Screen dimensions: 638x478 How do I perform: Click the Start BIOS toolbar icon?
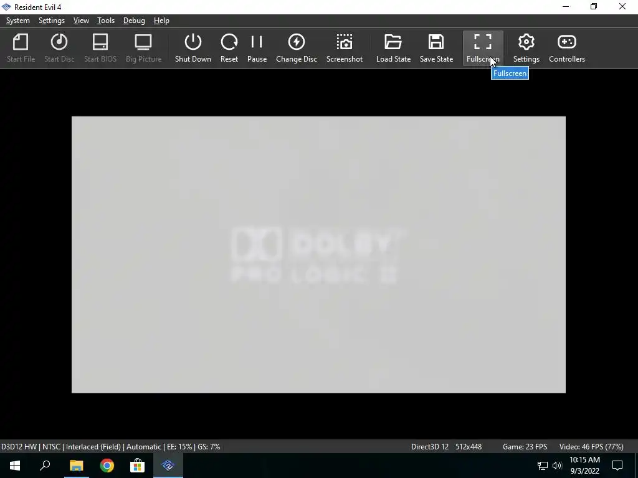pyautogui.click(x=100, y=48)
